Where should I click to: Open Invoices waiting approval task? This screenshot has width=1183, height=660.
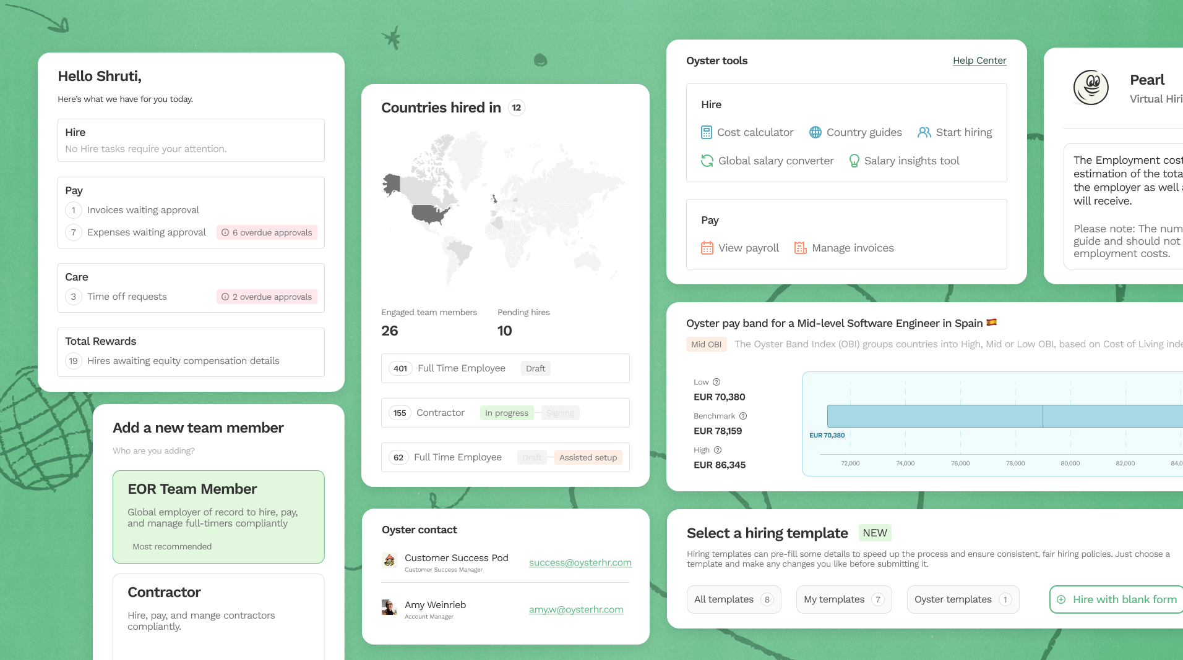[x=143, y=210]
